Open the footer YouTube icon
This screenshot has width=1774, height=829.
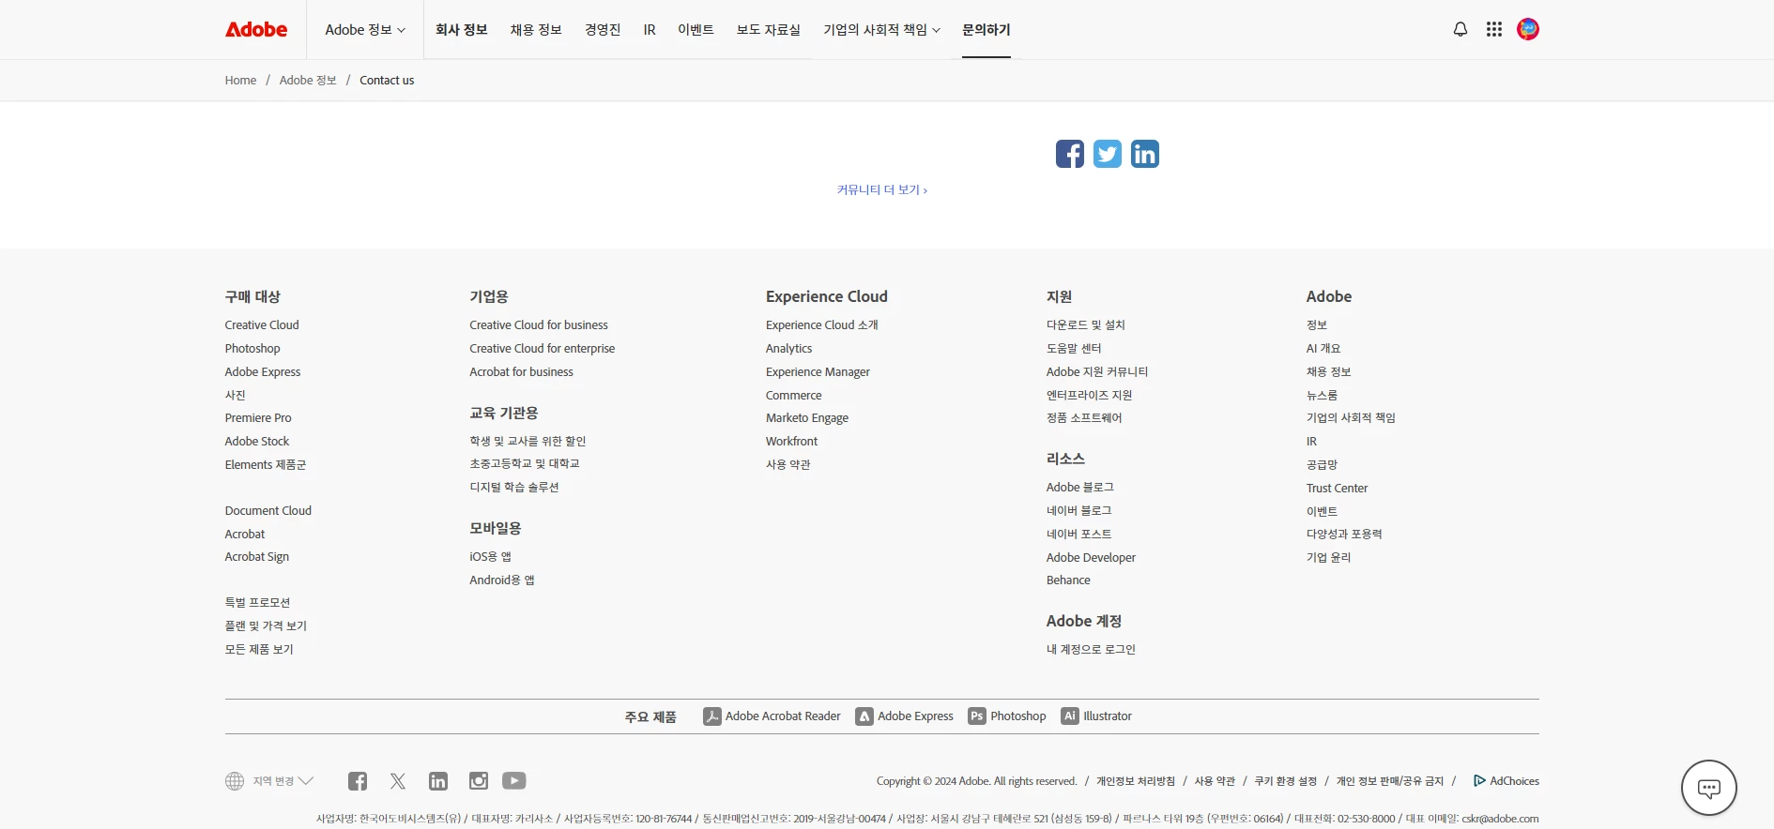pyautogui.click(x=514, y=781)
